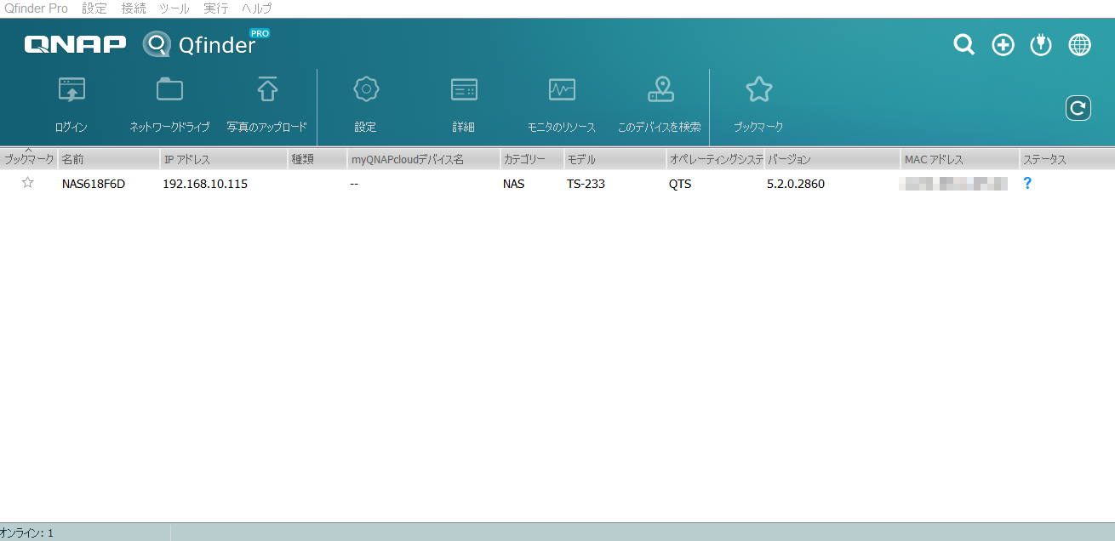This screenshot has width=1115, height=541.
Task: Sort by the モデル column header
Action: (615, 159)
